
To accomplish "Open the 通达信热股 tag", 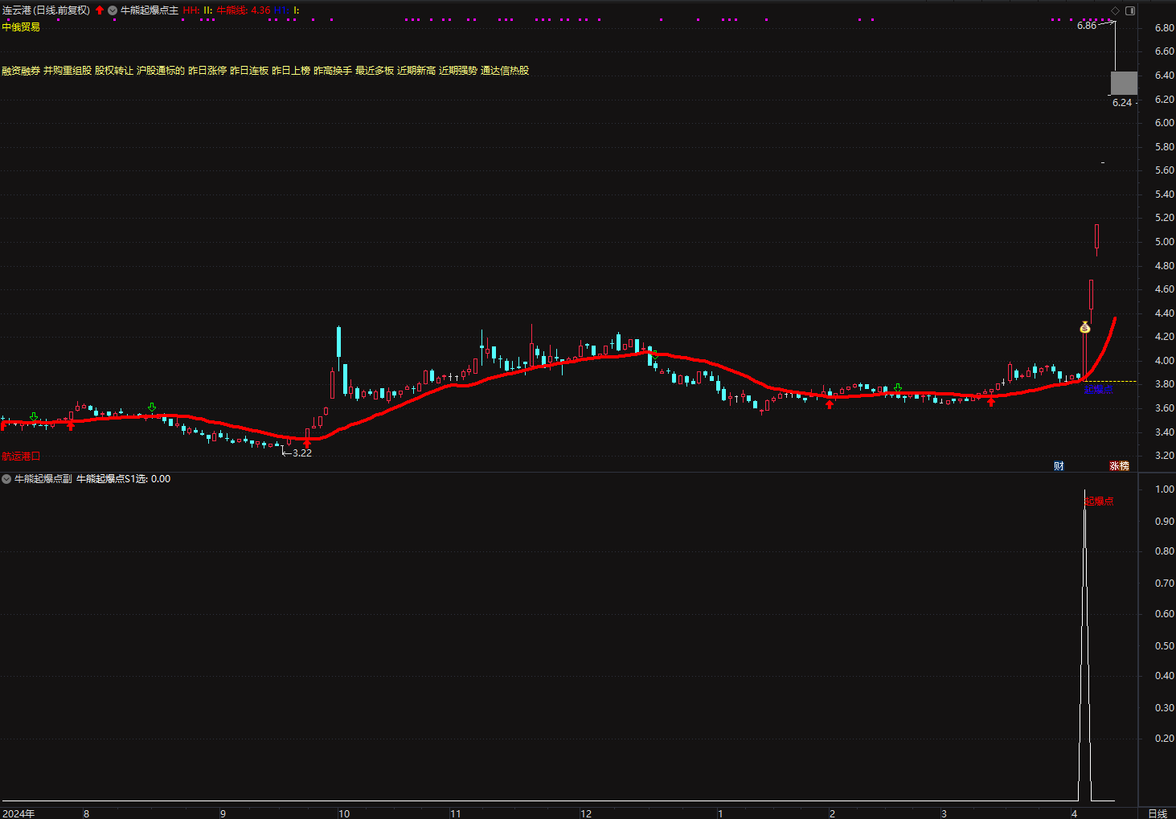I will [505, 71].
